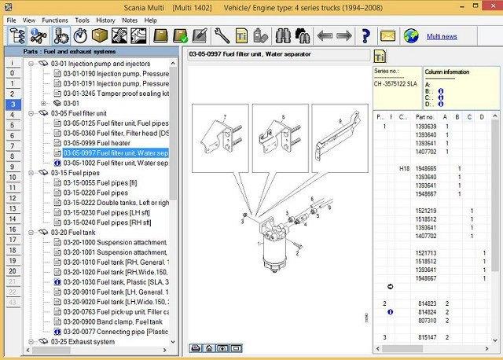503x360 pixels.
Task: Open the Functions menu
Action: (55, 20)
